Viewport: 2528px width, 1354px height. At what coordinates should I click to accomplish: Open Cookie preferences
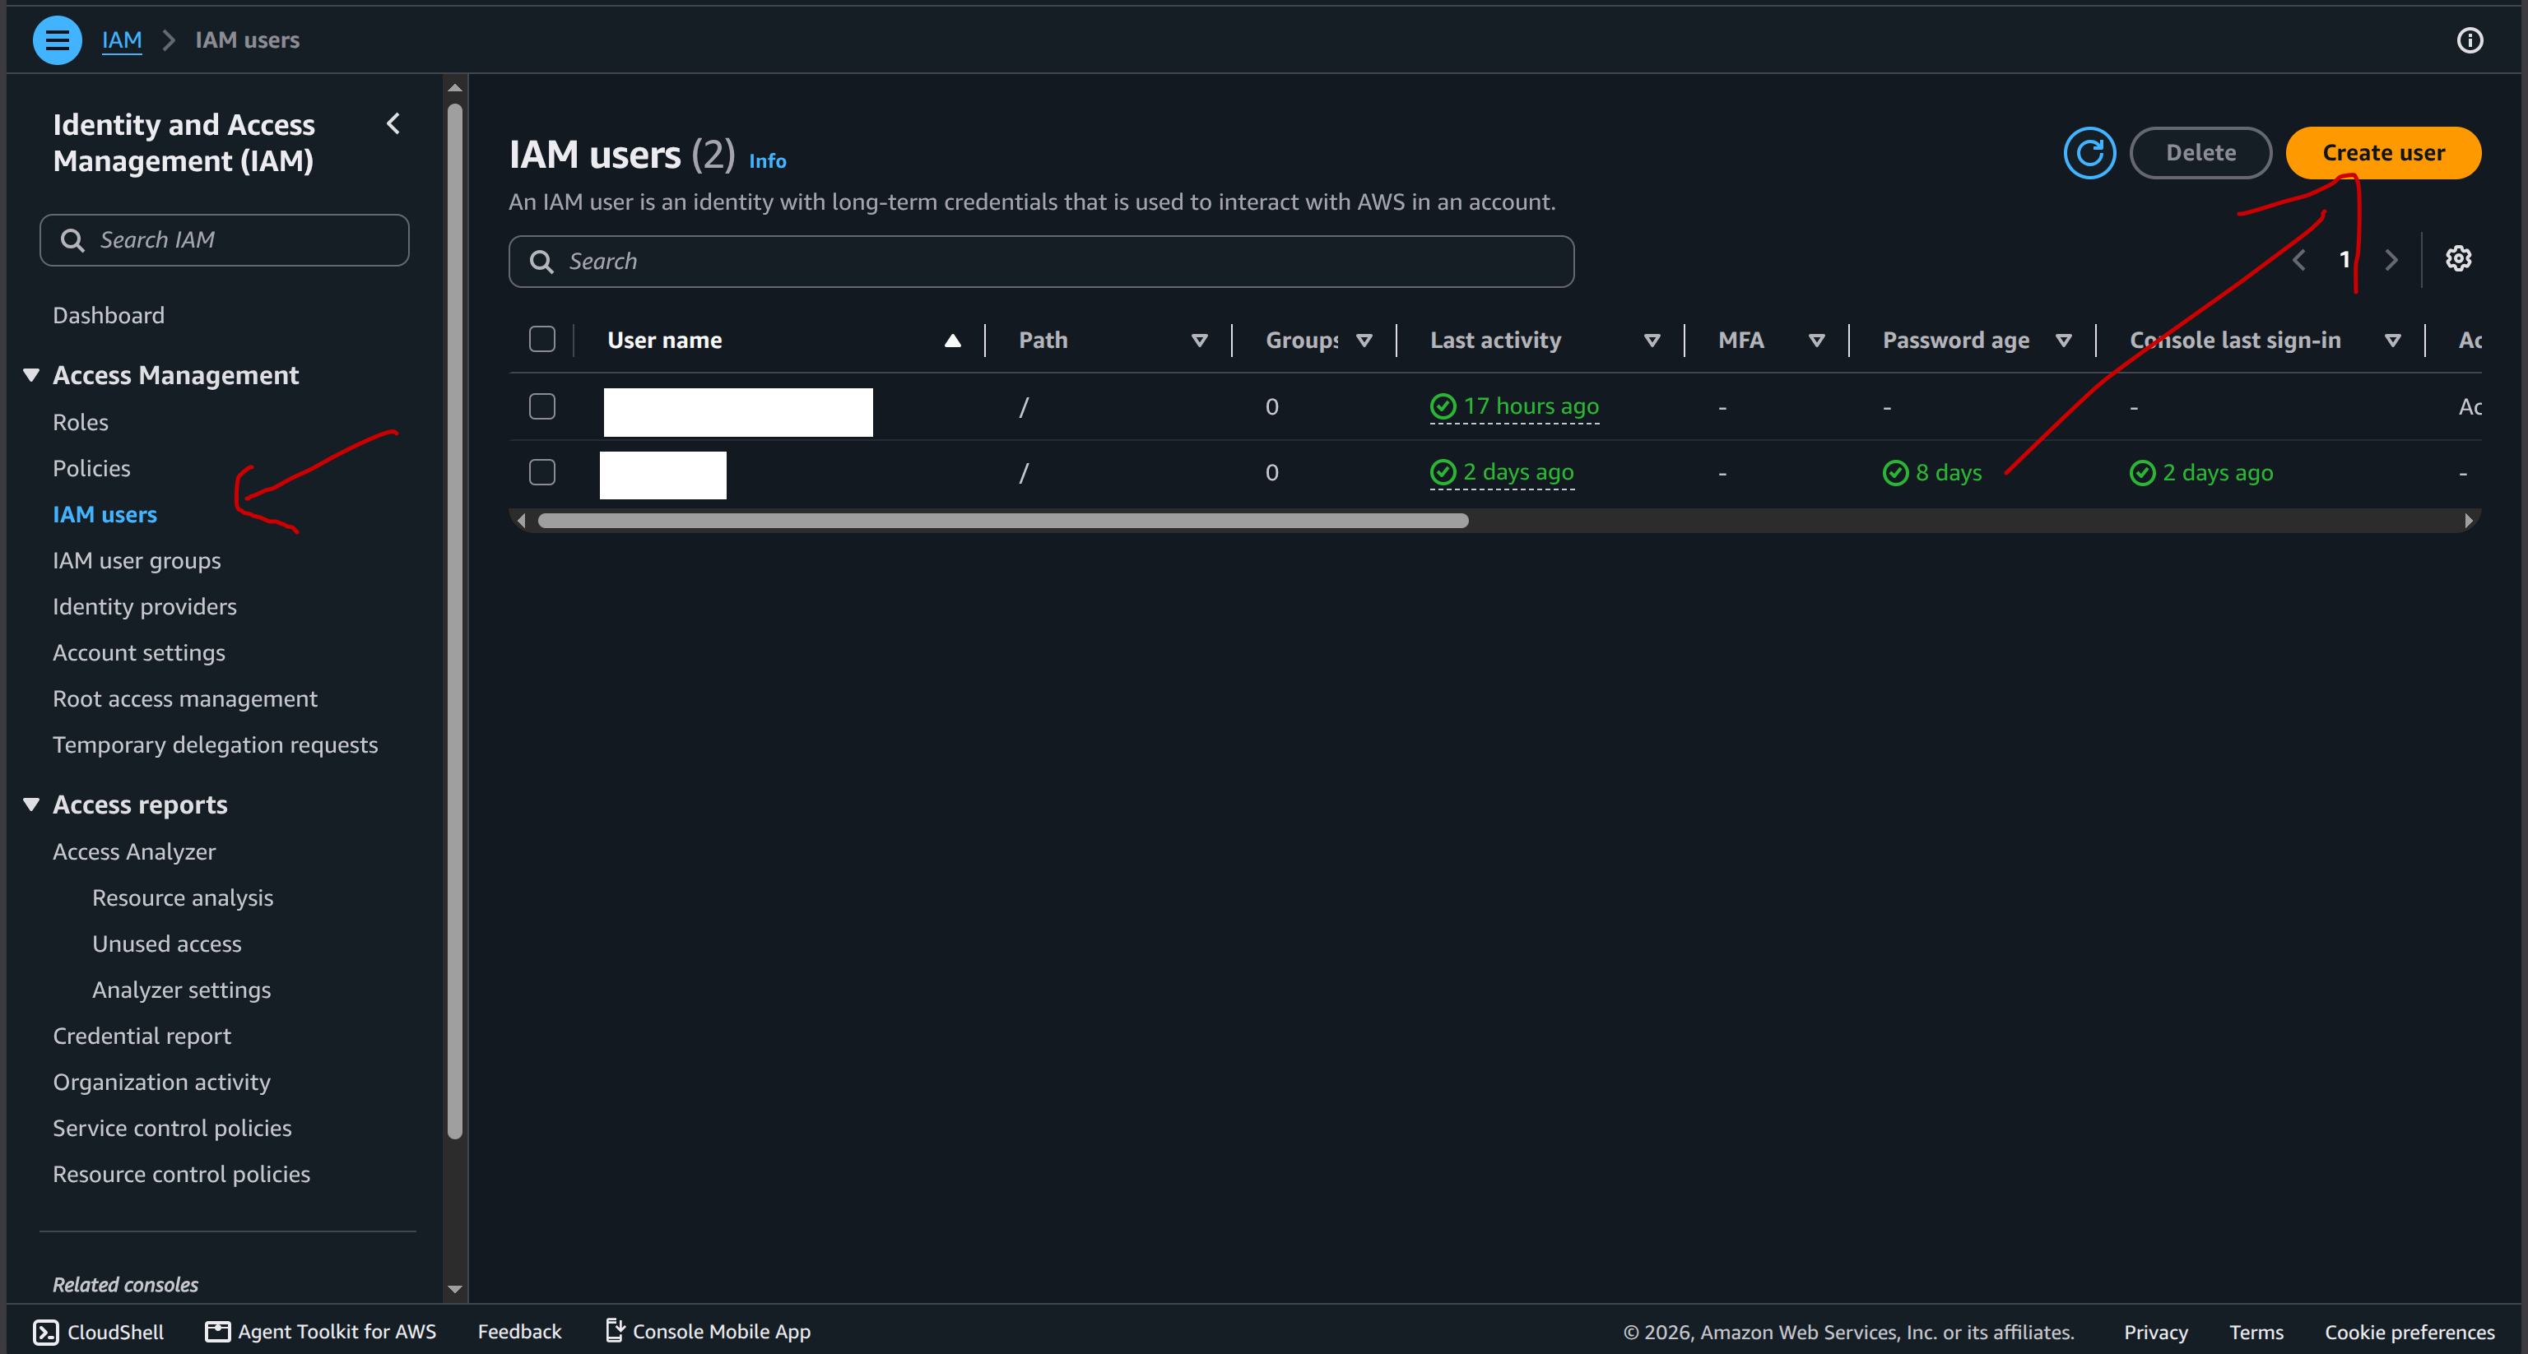coord(2409,1332)
